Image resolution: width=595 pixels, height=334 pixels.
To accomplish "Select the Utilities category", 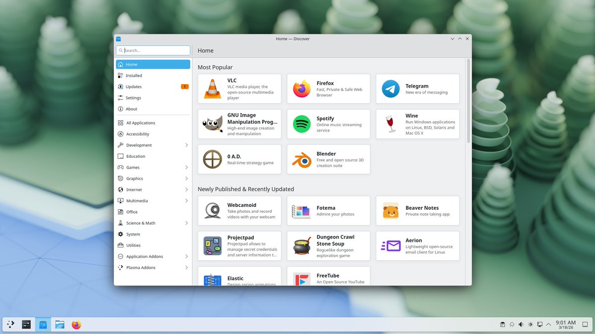I will click(153, 245).
